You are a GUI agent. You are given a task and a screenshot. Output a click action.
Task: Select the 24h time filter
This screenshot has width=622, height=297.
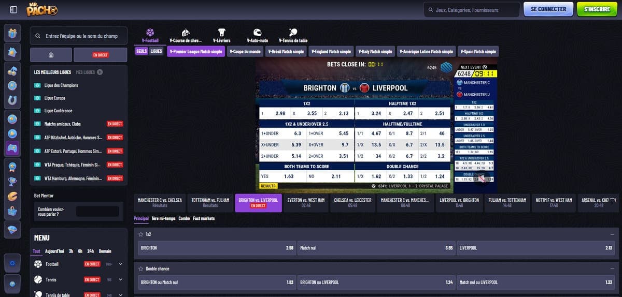click(91, 251)
